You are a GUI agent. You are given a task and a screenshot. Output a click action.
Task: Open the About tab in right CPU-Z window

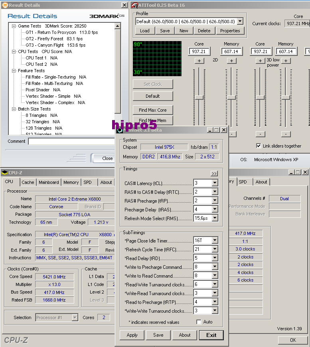pyautogui.click(x=261, y=182)
